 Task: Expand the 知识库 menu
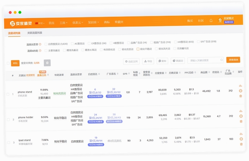coord(93,22)
